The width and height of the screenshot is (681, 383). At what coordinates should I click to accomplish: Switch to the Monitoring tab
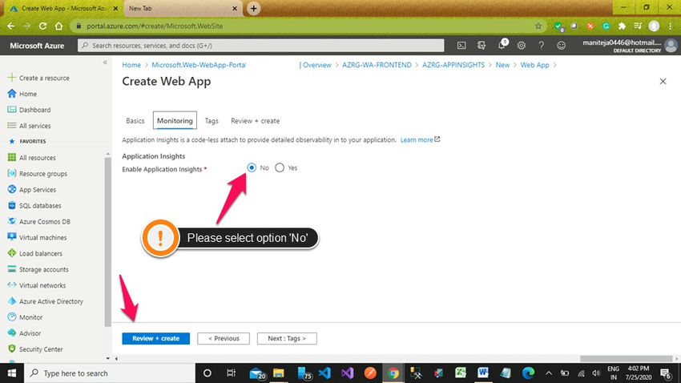(x=175, y=121)
